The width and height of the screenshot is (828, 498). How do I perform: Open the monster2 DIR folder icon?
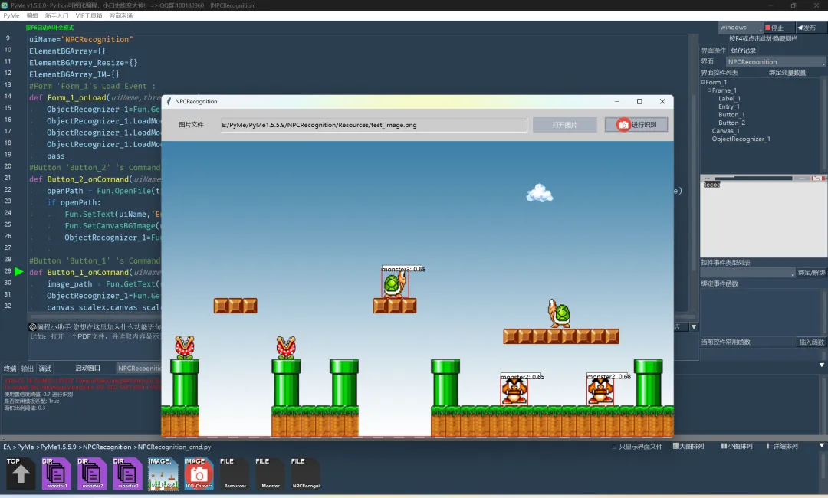click(92, 473)
